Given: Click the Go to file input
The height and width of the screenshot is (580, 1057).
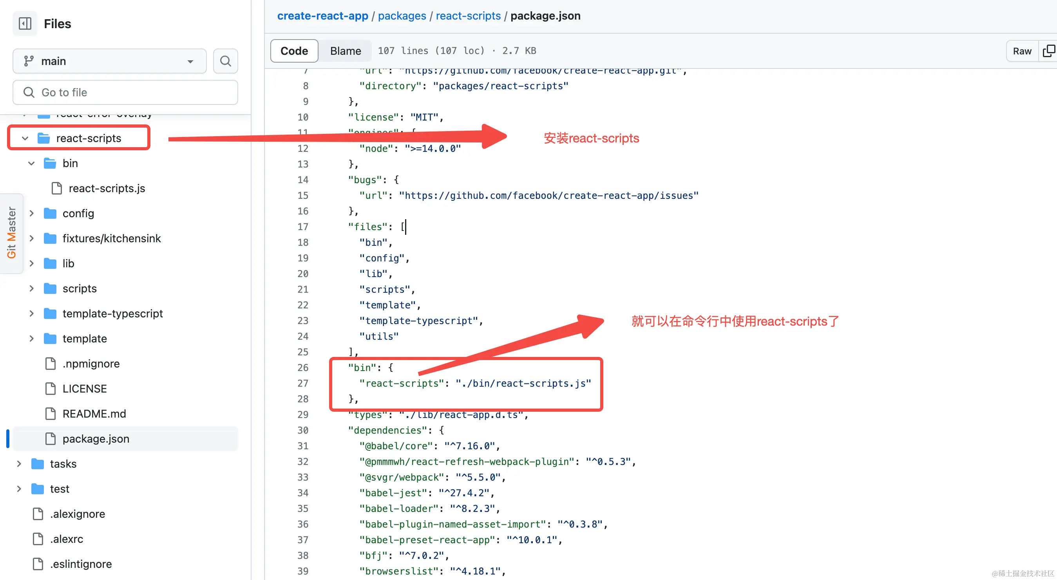Looking at the screenshot, I should (125, 92).
